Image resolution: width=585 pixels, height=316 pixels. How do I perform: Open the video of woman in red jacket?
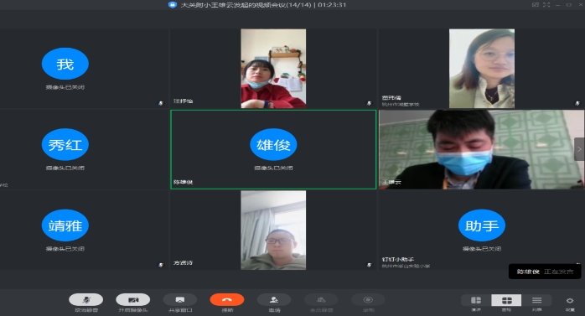pyautogui.click(x=273, y=69)
